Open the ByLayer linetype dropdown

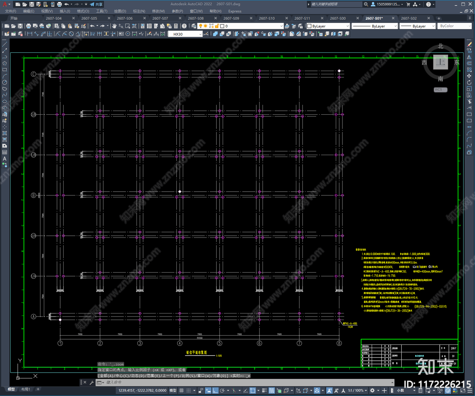pos(374,26)
